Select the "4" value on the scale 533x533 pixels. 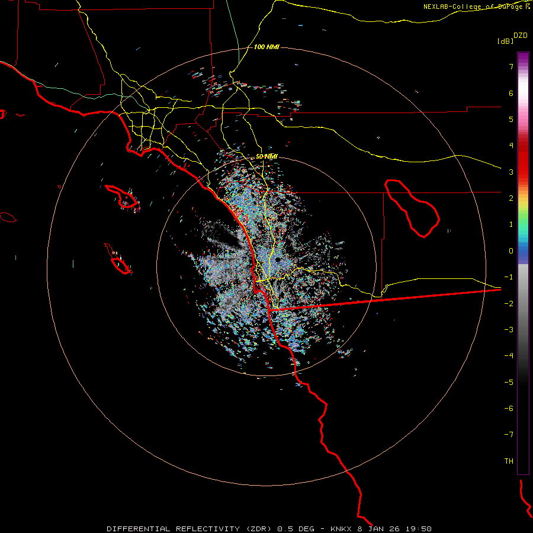pos(511,146)
